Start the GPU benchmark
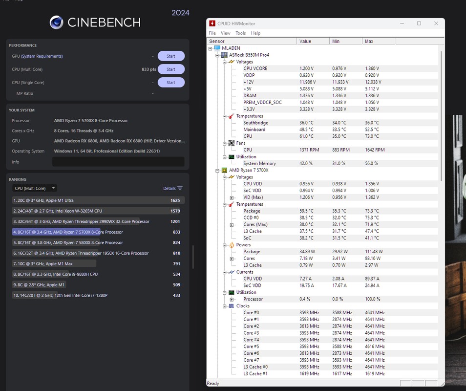This screenshot has width=466, height=391. coord(171,56)
